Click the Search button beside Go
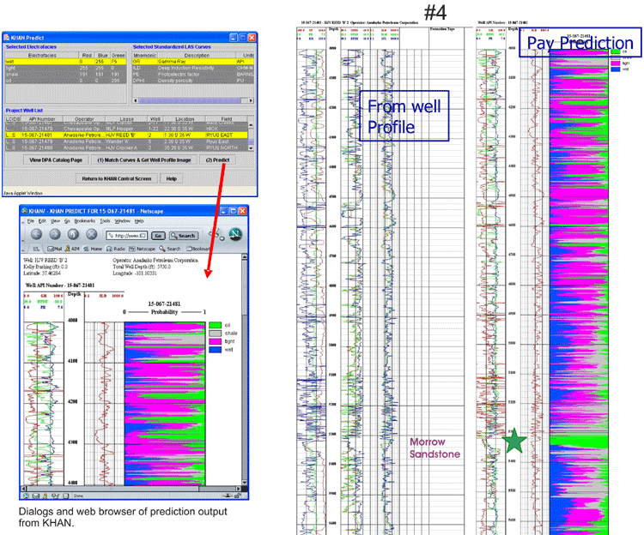 pos(184,236)
